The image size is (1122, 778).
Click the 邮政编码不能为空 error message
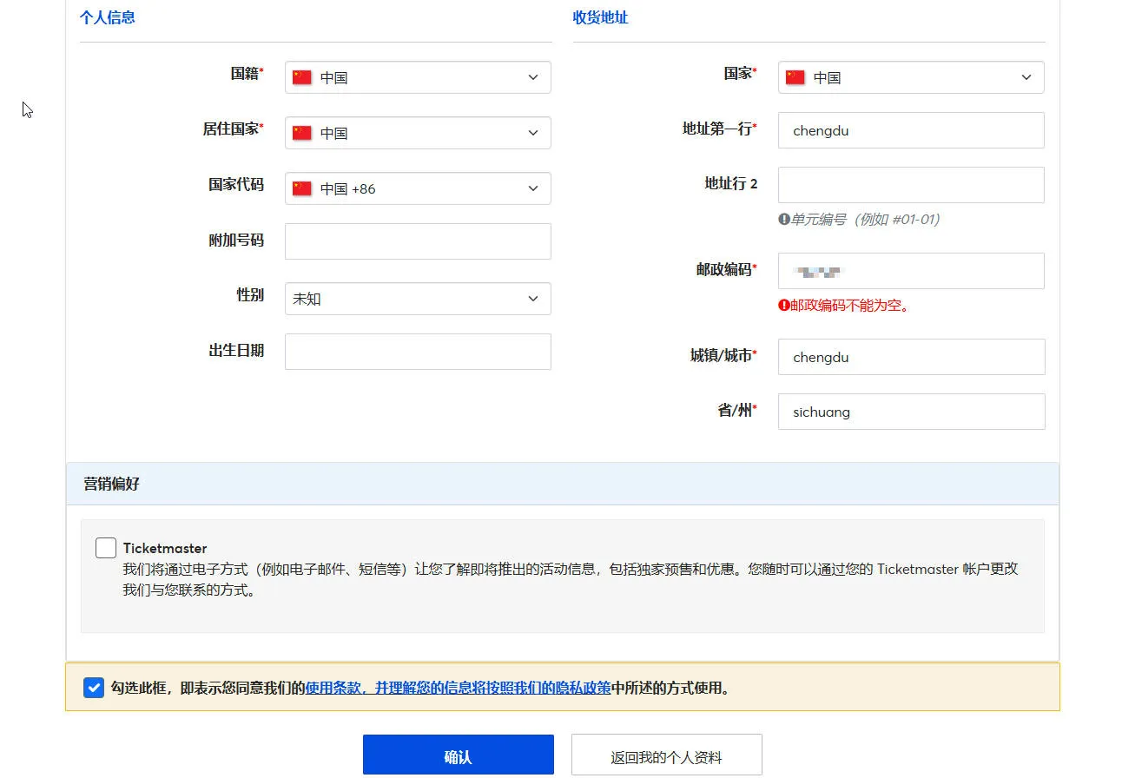click(x=849, y=306)
